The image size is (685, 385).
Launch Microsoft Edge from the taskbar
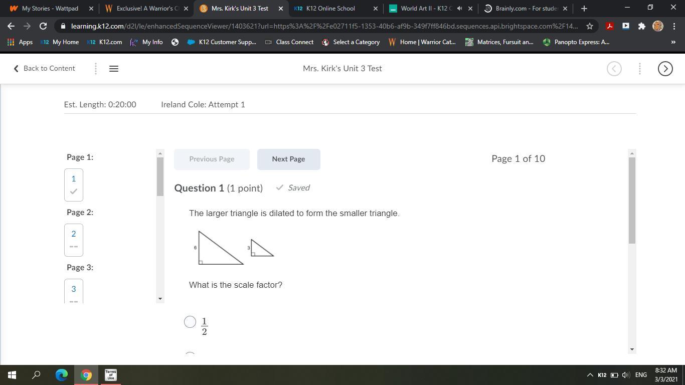coord(61,375)
